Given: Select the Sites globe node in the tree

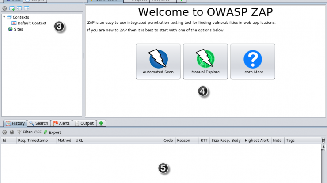Looking at the screenshot, I should click(15, 29).
